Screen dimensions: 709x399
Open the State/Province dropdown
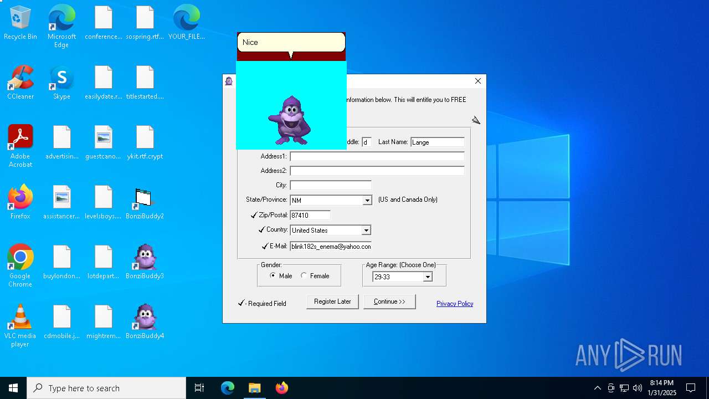click(367, 201)
